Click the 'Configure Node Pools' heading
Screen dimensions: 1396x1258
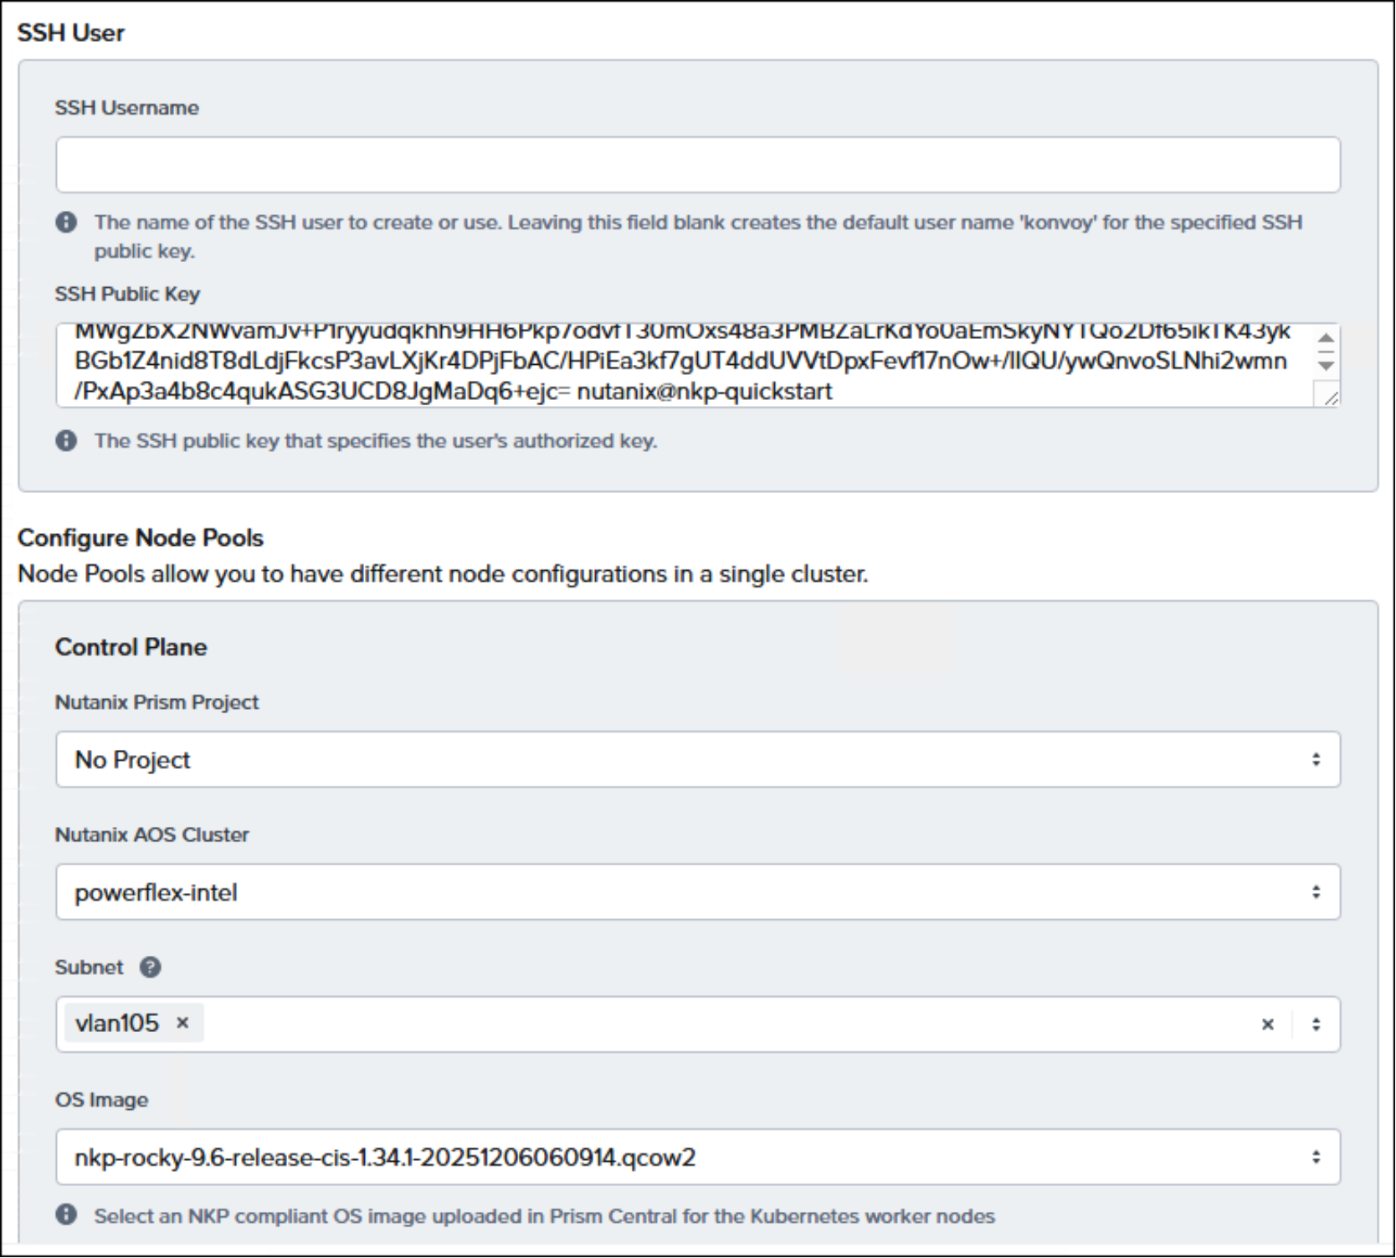tap(141, 538)
